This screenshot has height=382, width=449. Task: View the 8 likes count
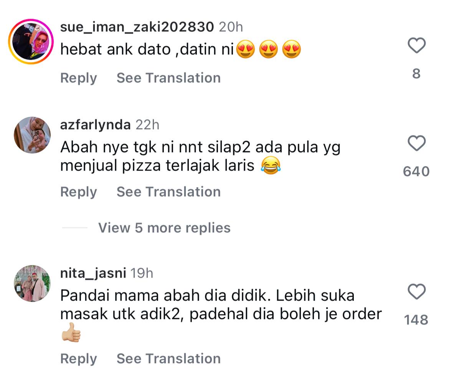[416, 73]
